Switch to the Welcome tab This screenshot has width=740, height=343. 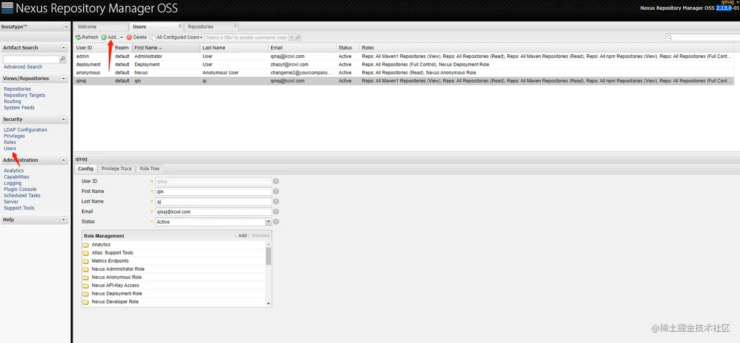click(x=100, y=26)
